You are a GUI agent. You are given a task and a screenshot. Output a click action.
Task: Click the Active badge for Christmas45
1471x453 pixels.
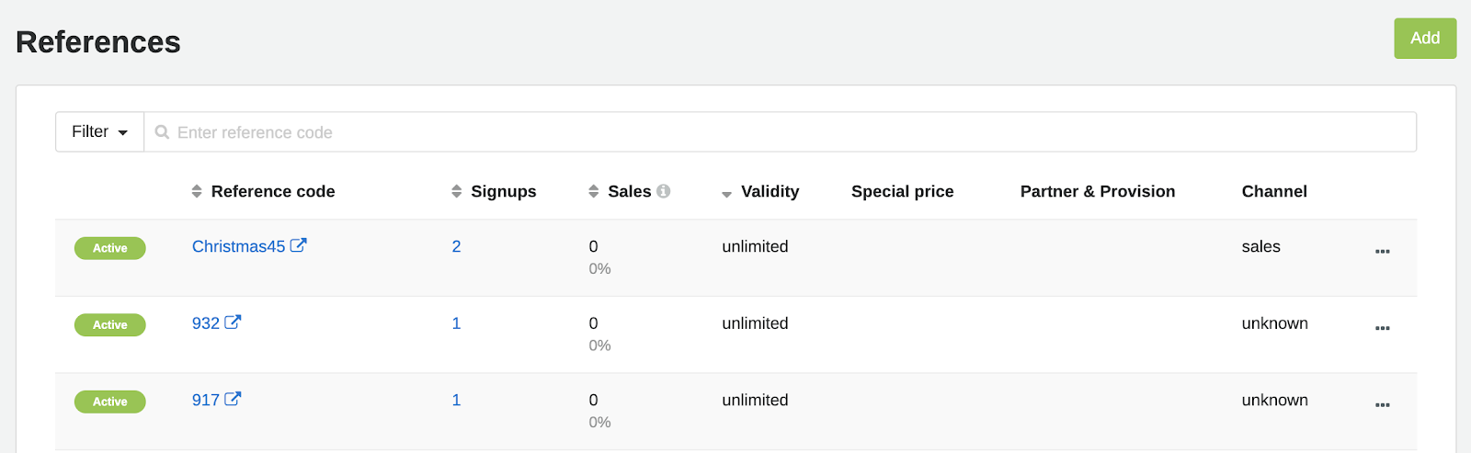110,248
